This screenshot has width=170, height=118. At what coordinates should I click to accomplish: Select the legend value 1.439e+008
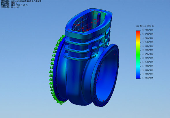tap(148, 66)
